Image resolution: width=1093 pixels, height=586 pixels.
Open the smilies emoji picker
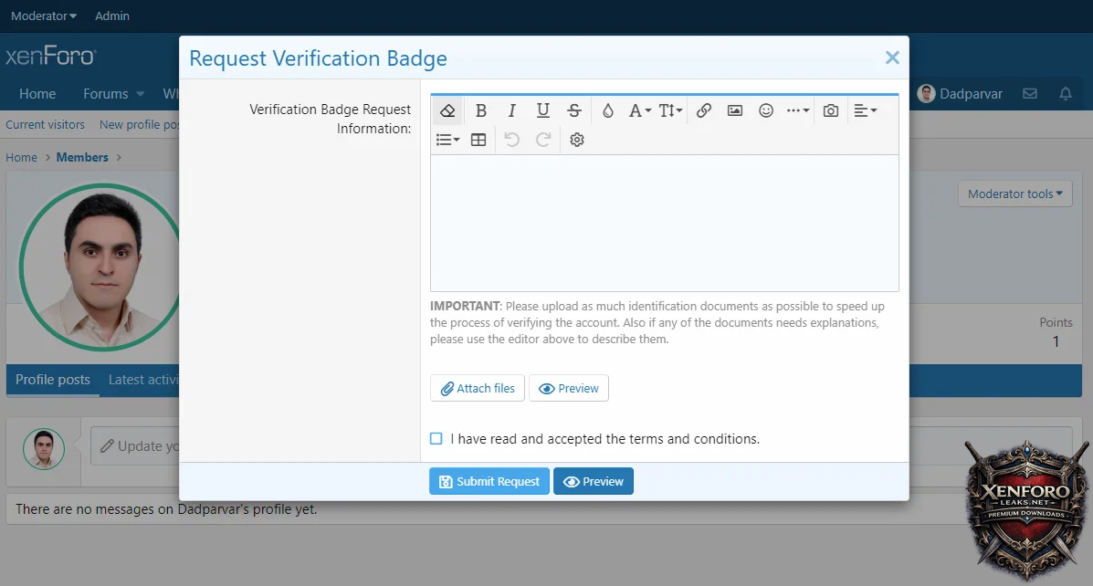pyautogui.click(x=766, y=110)
